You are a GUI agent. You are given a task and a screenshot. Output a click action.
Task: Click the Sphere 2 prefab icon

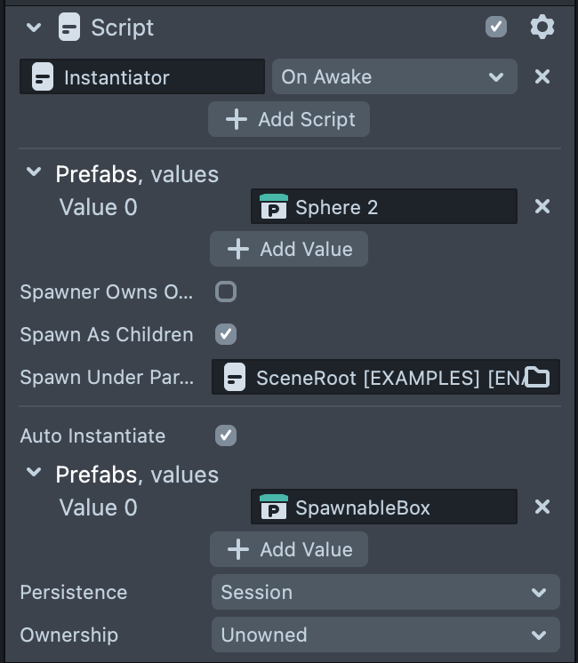pos(273,207)
